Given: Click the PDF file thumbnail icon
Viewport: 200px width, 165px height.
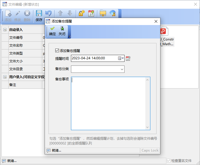Looking at the screenshot, I should (164, 31).
